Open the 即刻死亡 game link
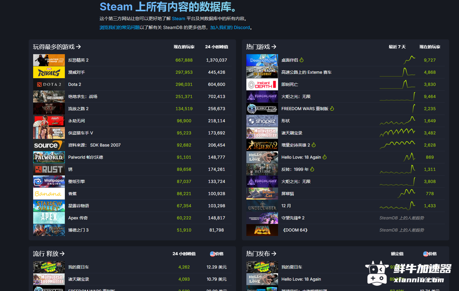This screenshot has height=291, width=459. (290, 84)
